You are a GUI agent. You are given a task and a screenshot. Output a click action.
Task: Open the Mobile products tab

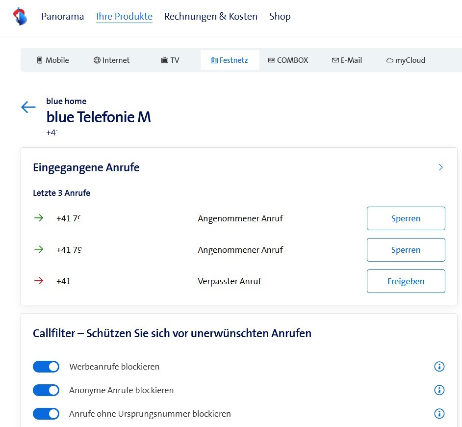click(x=52, y=60)
